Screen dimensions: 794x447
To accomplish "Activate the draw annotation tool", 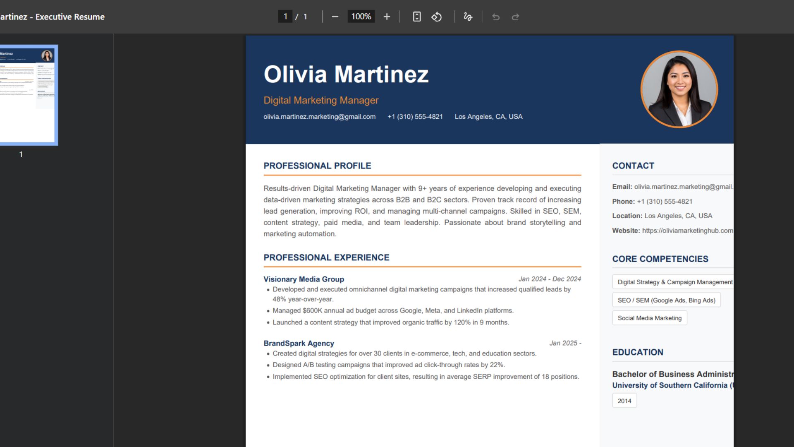I will 468,17.
